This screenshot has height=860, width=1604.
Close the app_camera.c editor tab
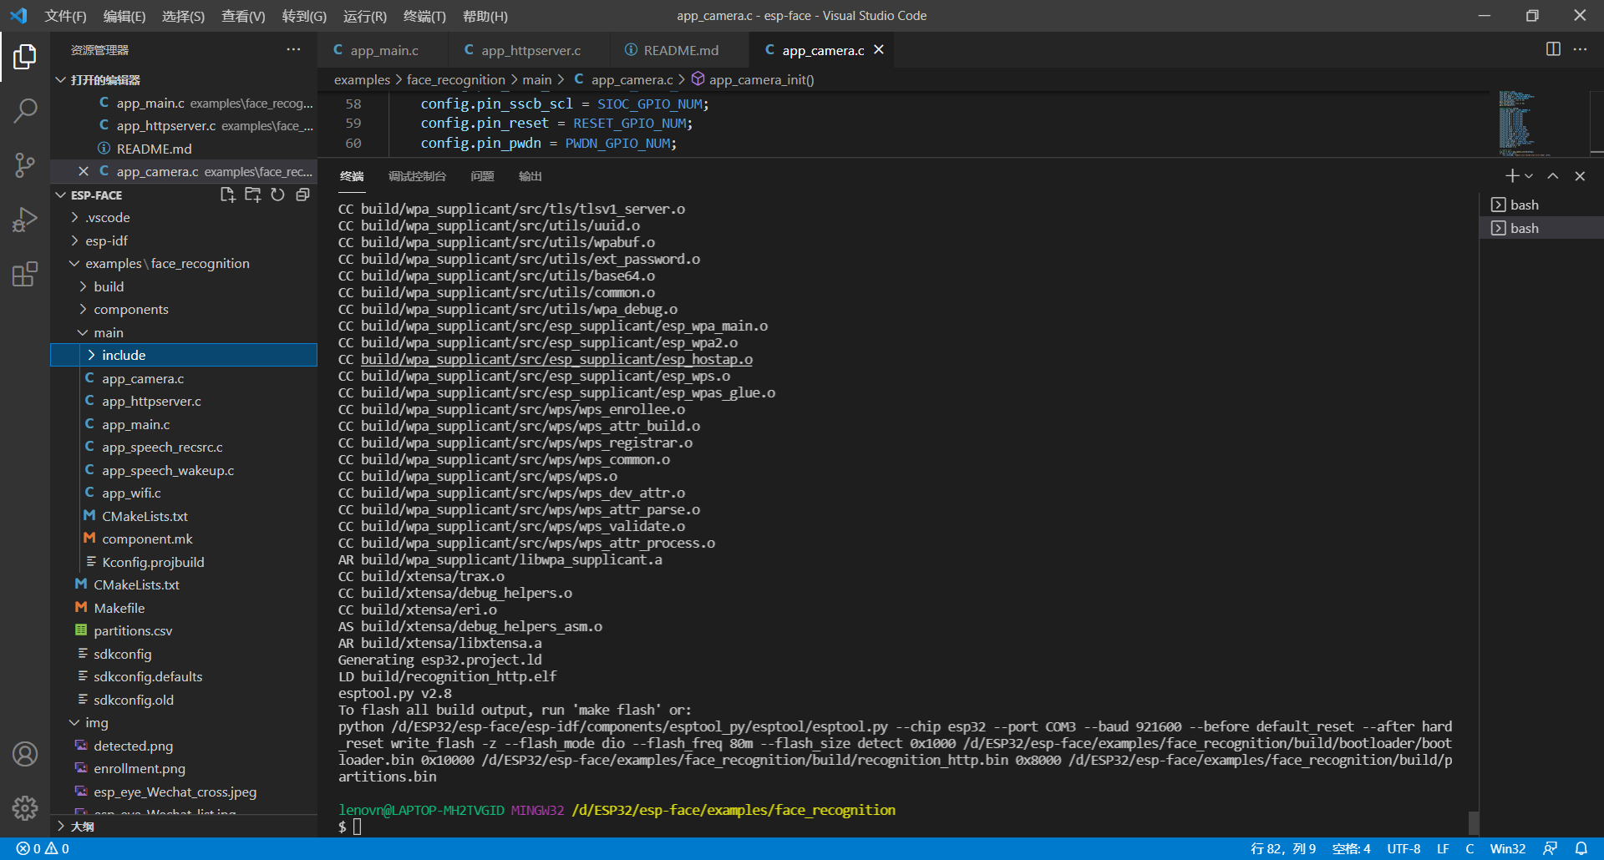pyautogui.click(x=879, y=50)
